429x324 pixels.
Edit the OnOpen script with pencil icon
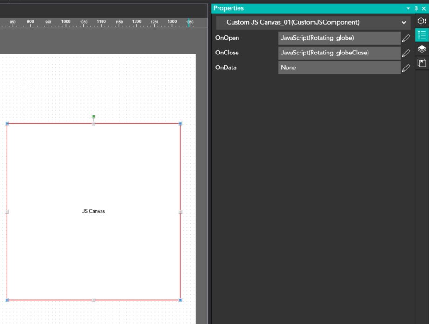pyautogui.click(x=406, y=38)
